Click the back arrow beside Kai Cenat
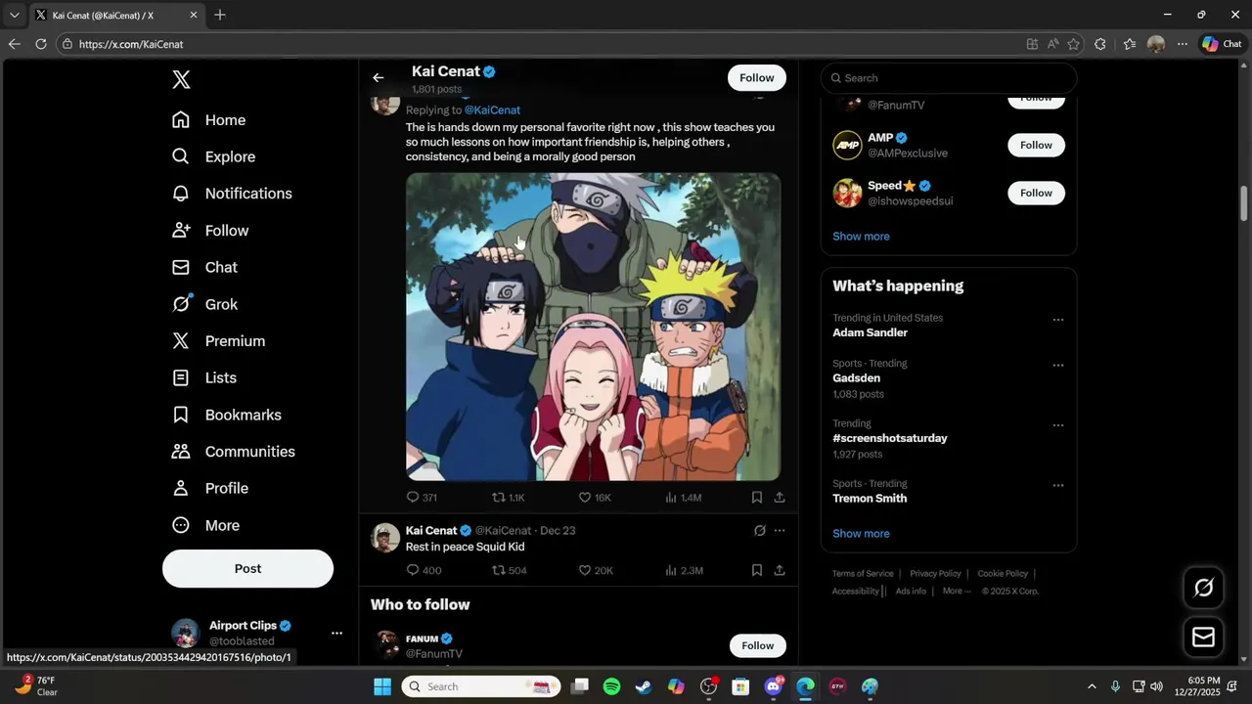This screenshot has height=704, width=1252. point(379,78)
